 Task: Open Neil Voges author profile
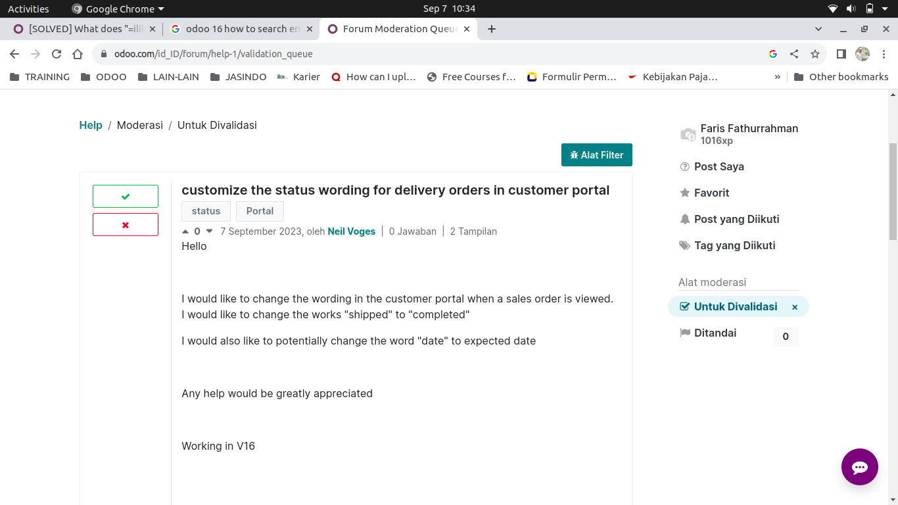(351, 231)
